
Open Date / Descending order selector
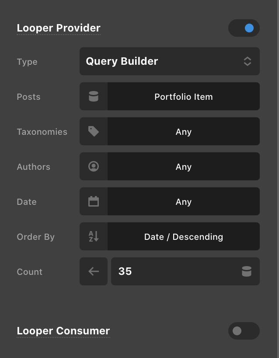(184, 236)
